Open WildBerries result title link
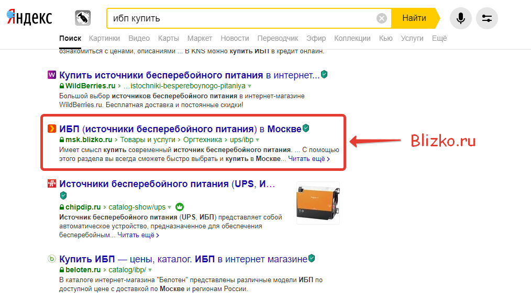 189,75
